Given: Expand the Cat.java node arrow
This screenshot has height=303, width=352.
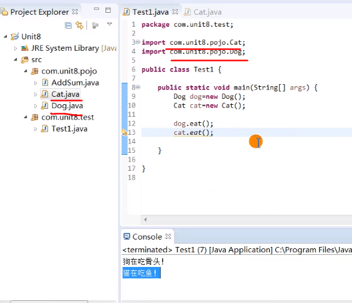Looking at the screenshot, I should [35, 94].
